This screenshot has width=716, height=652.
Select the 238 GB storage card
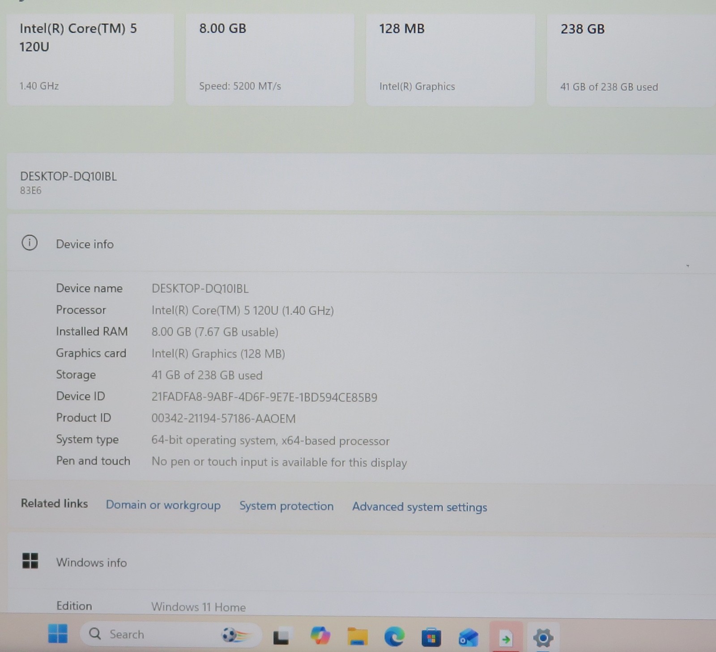pos(631,60)
